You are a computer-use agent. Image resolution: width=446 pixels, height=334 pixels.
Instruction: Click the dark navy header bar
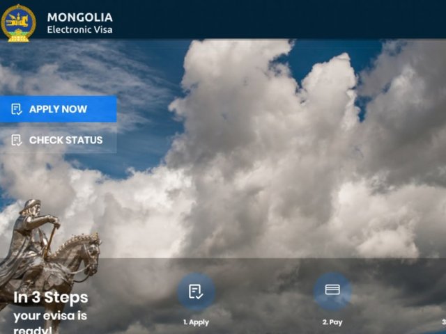pyautogui.click(x=223, y=19)
